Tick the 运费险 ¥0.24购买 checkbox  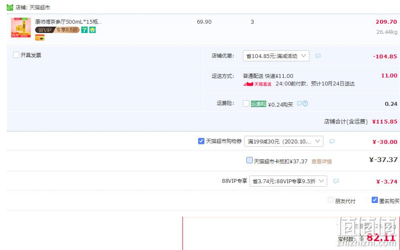click(246, 104)
